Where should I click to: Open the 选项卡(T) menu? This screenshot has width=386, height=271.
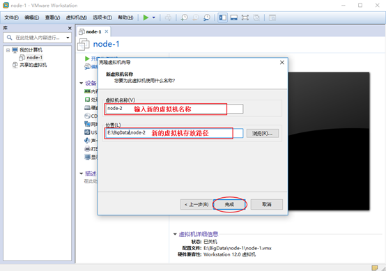(102, 17)
